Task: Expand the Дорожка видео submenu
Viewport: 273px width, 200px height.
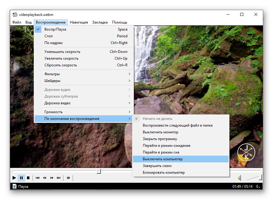Action: coord(84,103)
